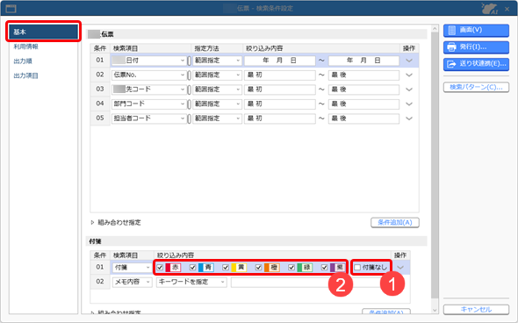This screenshot has width=518, height=323.
Task: Open the 付箋 search item dropdown
Action: (x=132, y=268)
